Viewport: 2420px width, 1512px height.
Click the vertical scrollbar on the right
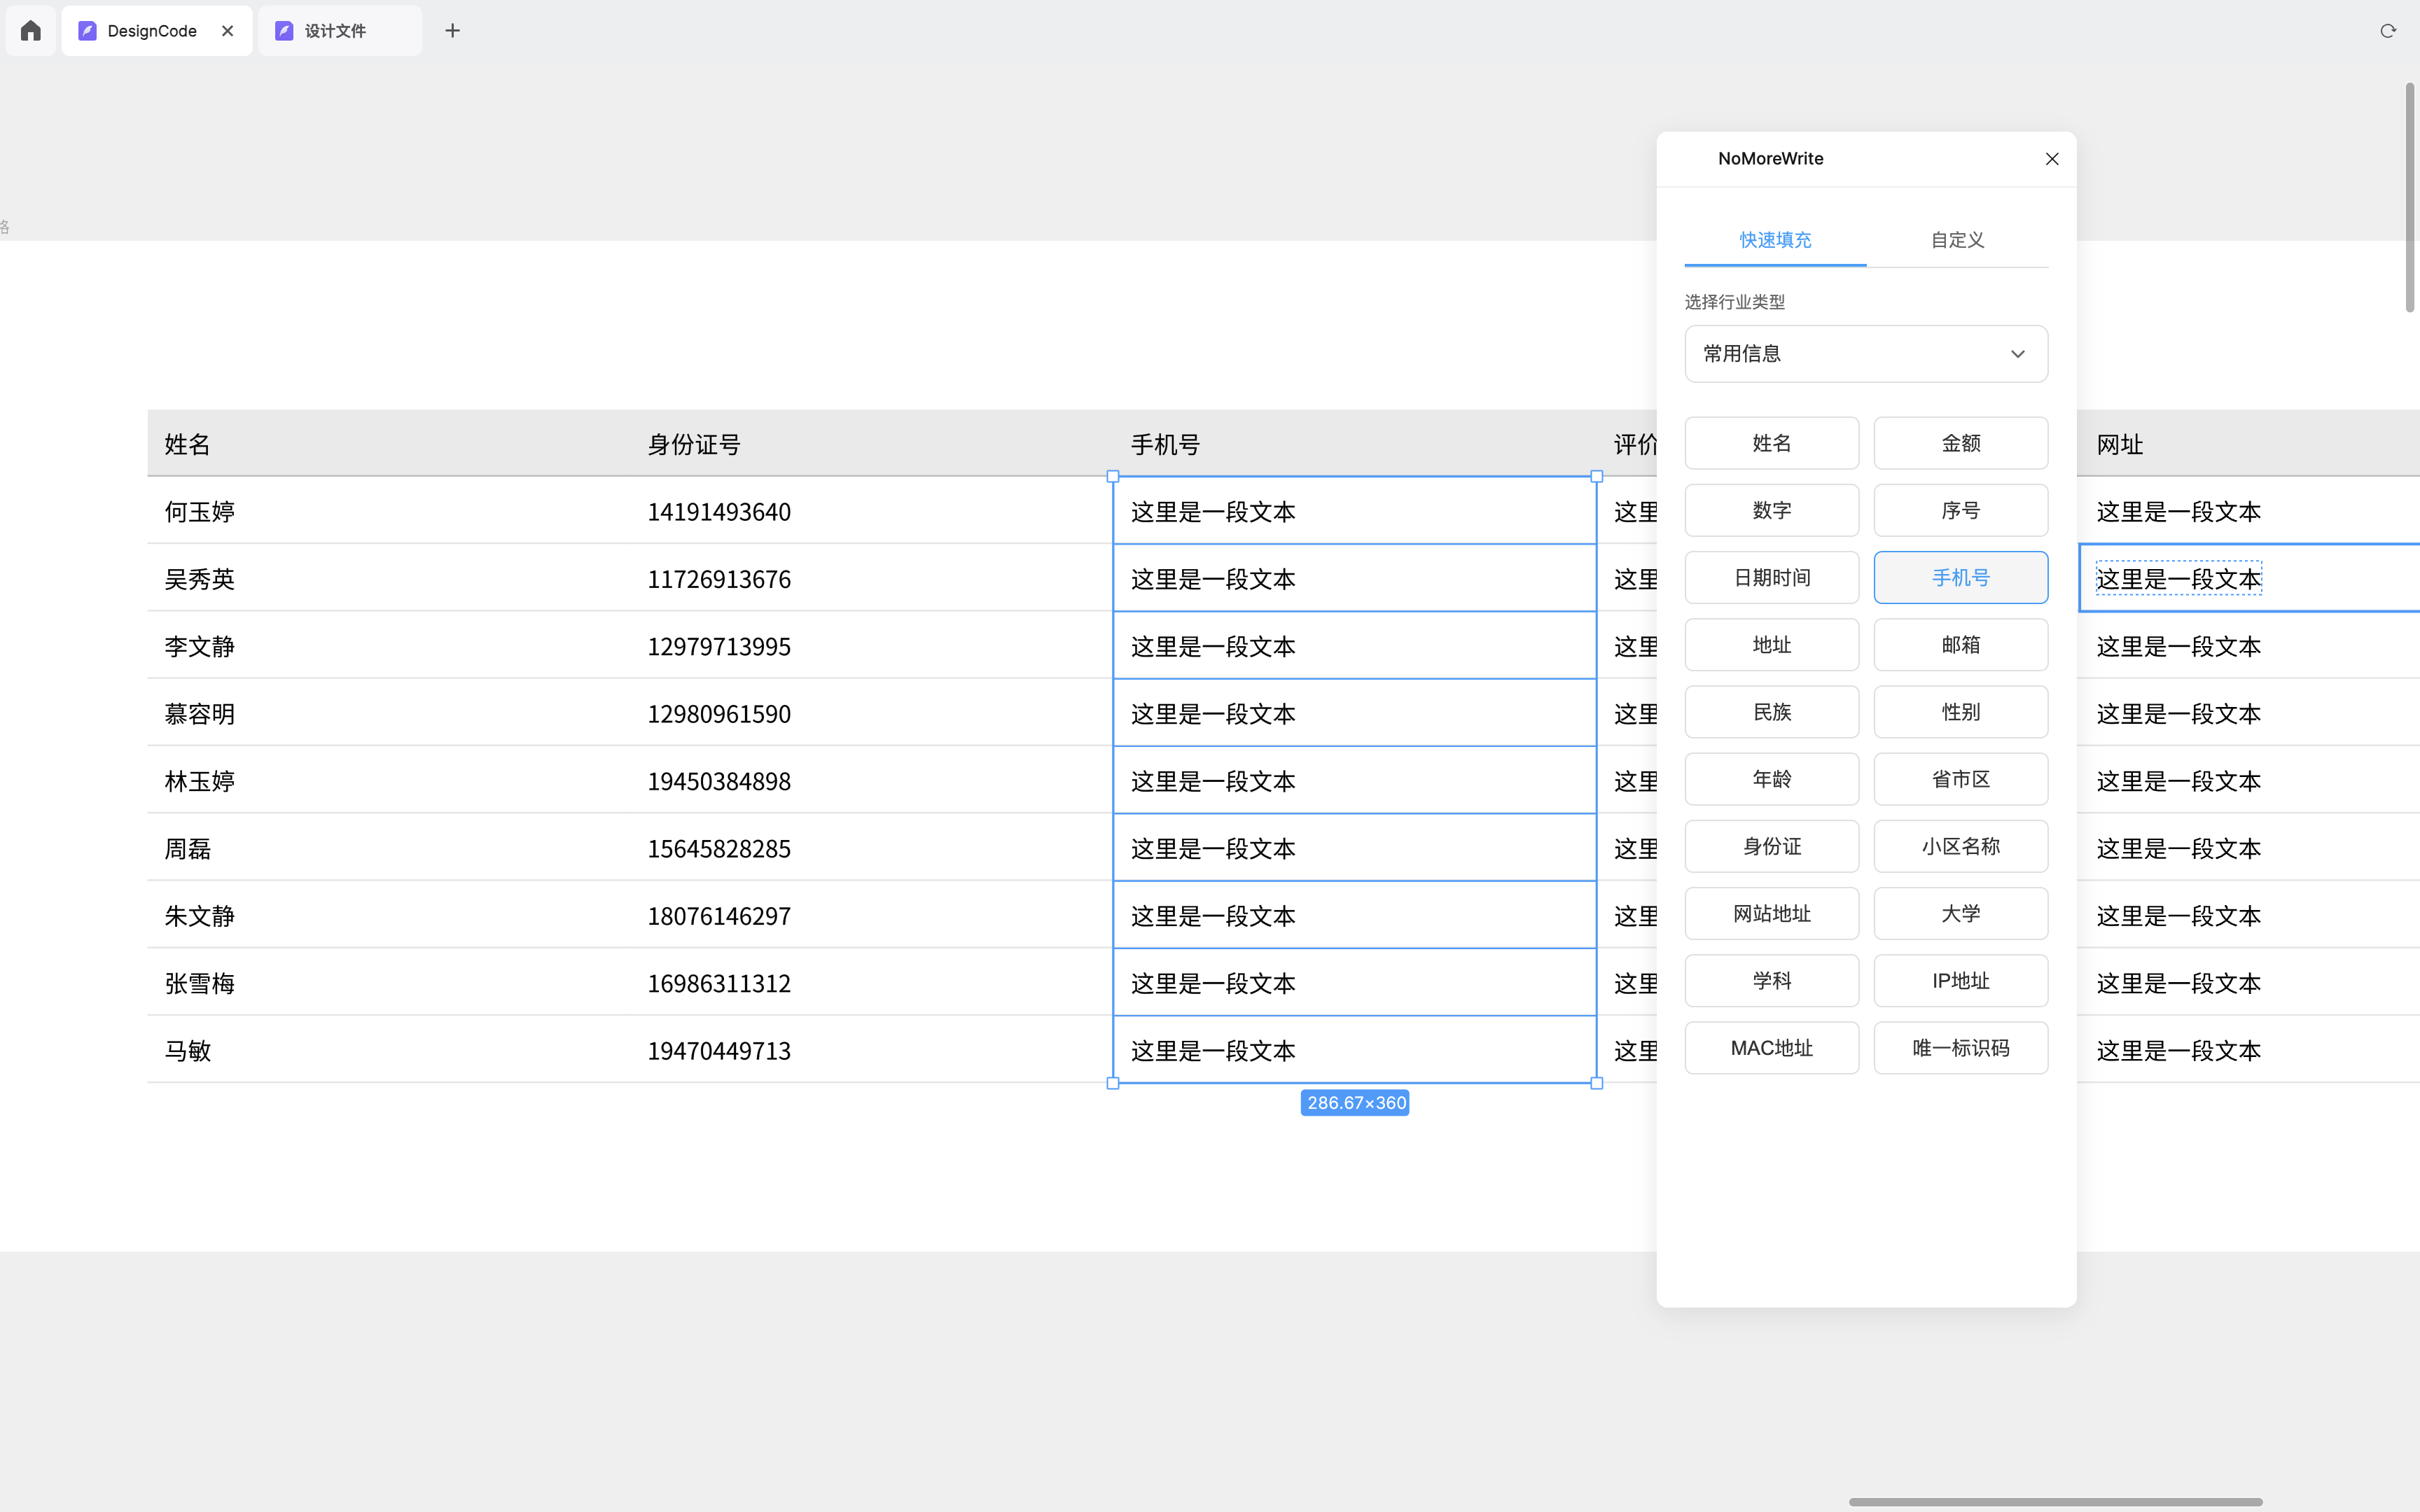point(2410,198)
